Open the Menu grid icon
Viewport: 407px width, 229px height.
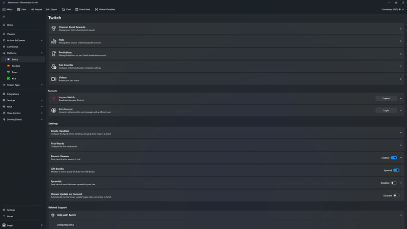(4, 9)
